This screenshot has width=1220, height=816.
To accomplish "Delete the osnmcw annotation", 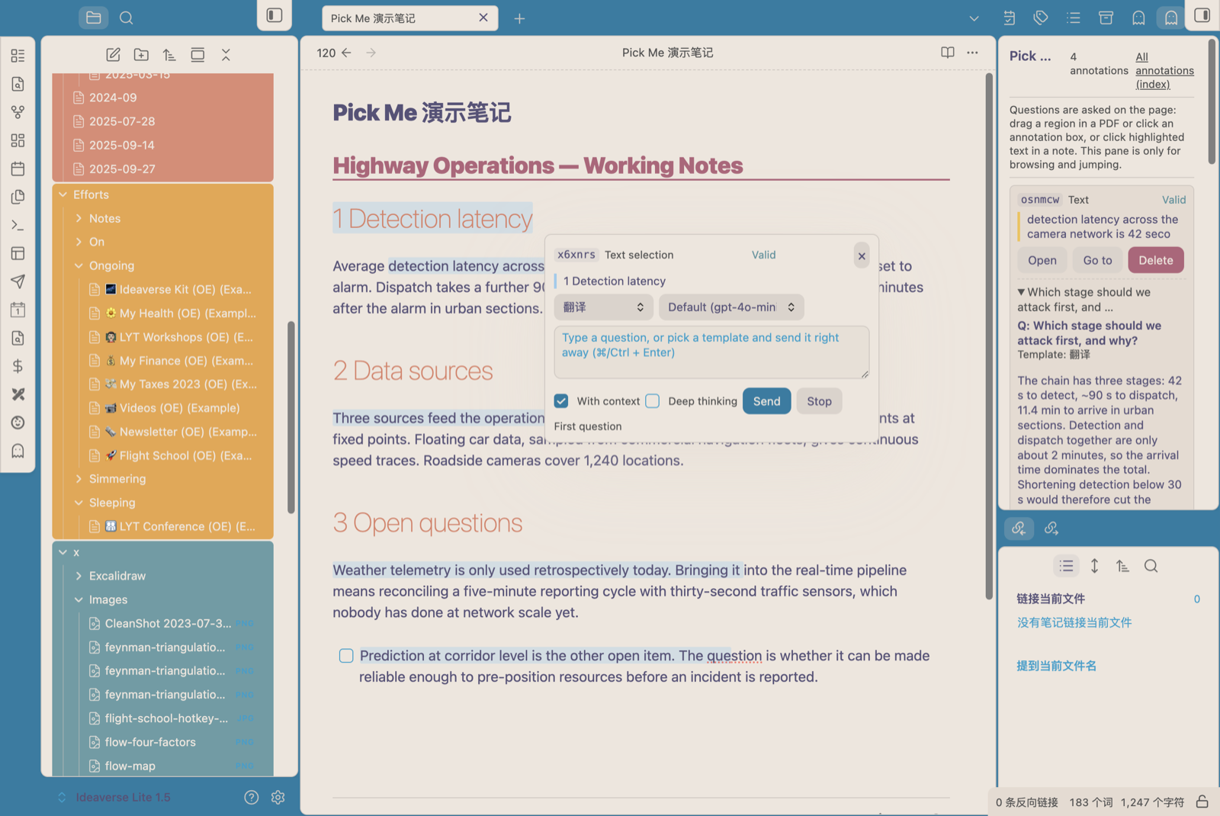I will (1156, 260).
